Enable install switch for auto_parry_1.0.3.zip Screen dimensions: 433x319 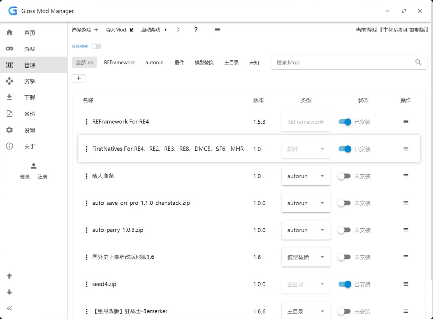coord(344,230)
